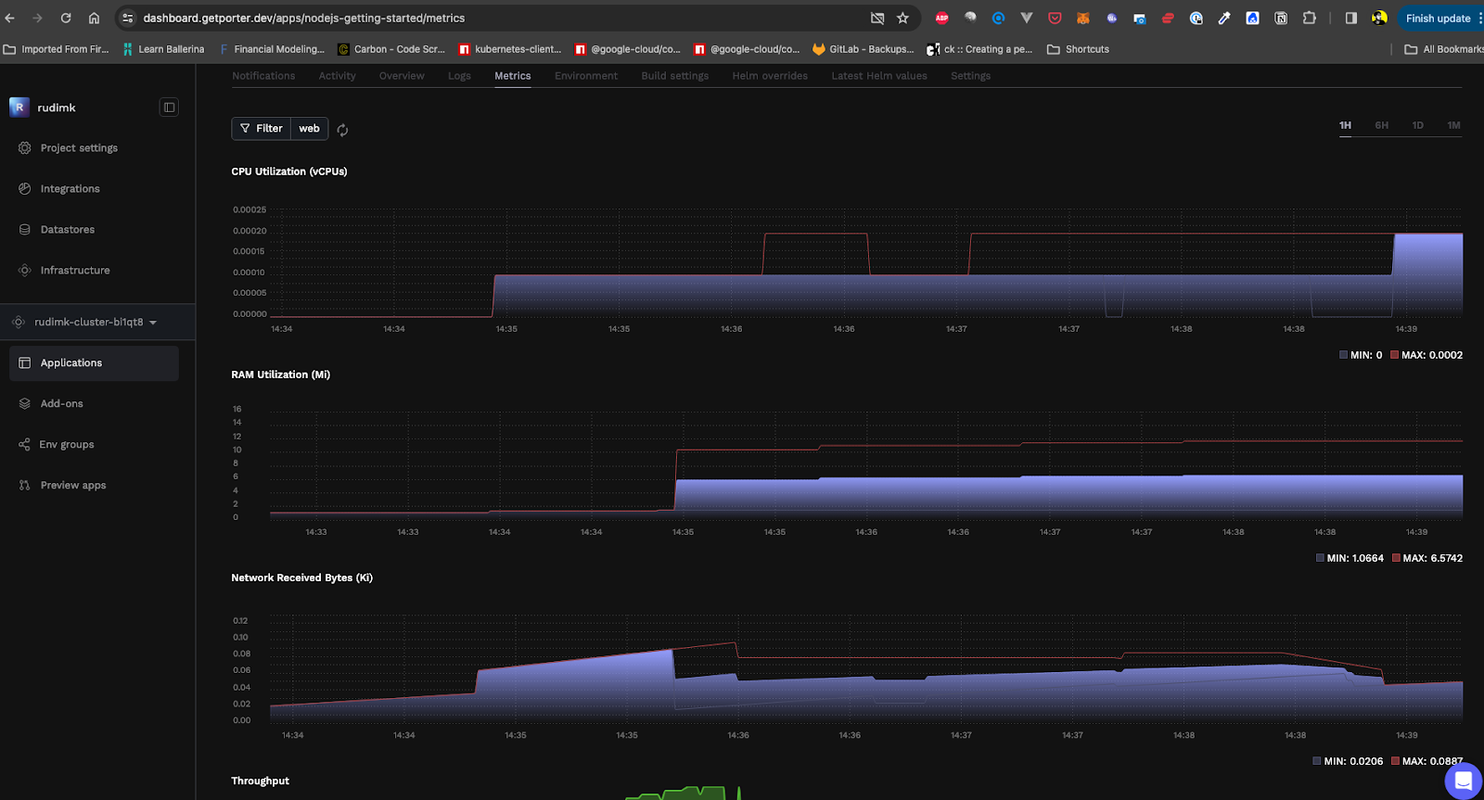Click the RAM Utilization (Mi) heading

click(x=281, y=375)
